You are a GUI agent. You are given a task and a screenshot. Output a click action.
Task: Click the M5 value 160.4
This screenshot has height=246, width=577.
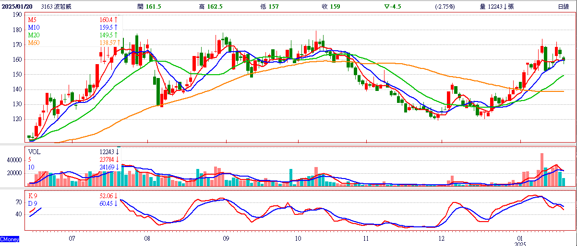(x=106, y=20)
